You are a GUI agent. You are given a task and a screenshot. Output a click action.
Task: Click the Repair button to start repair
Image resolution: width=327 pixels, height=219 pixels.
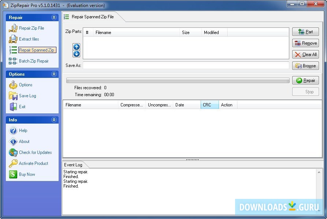305,80
